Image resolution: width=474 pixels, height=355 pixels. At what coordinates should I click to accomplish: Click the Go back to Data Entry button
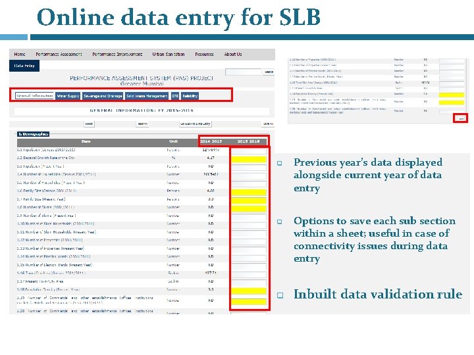[196, 124]
